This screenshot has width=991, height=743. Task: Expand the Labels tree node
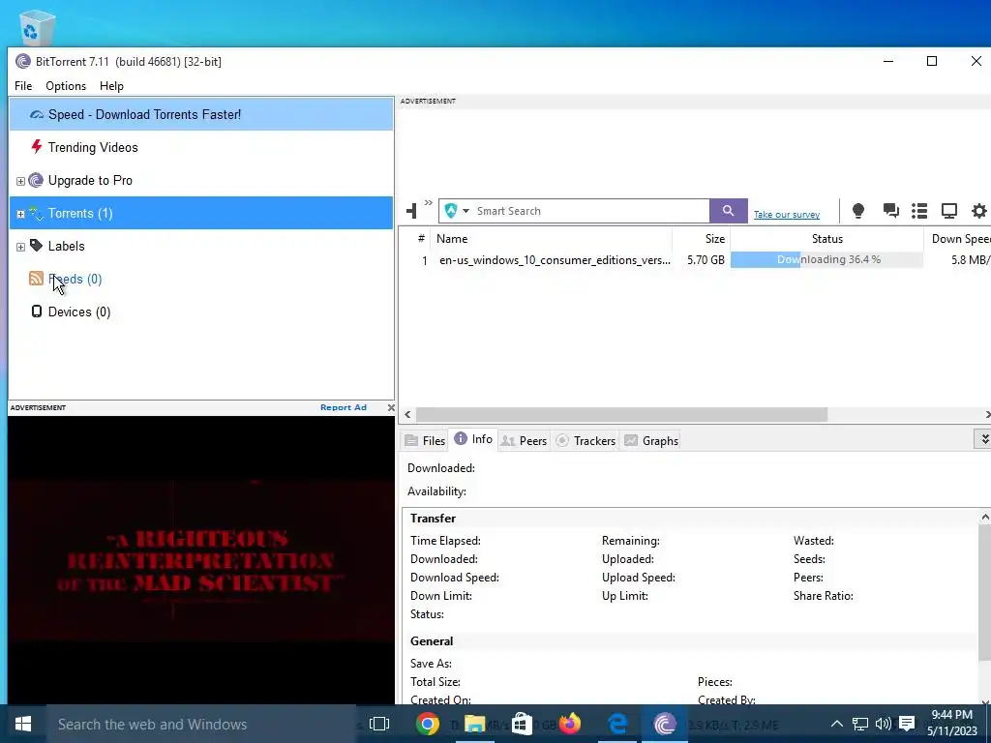[20, 247]
